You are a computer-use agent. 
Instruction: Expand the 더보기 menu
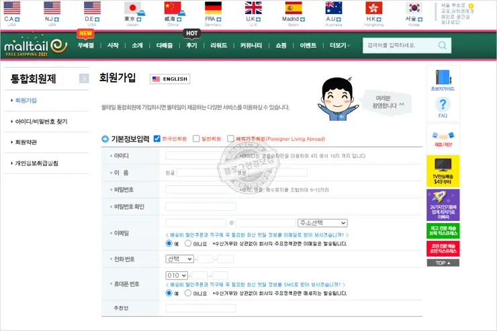coord(339,45)
